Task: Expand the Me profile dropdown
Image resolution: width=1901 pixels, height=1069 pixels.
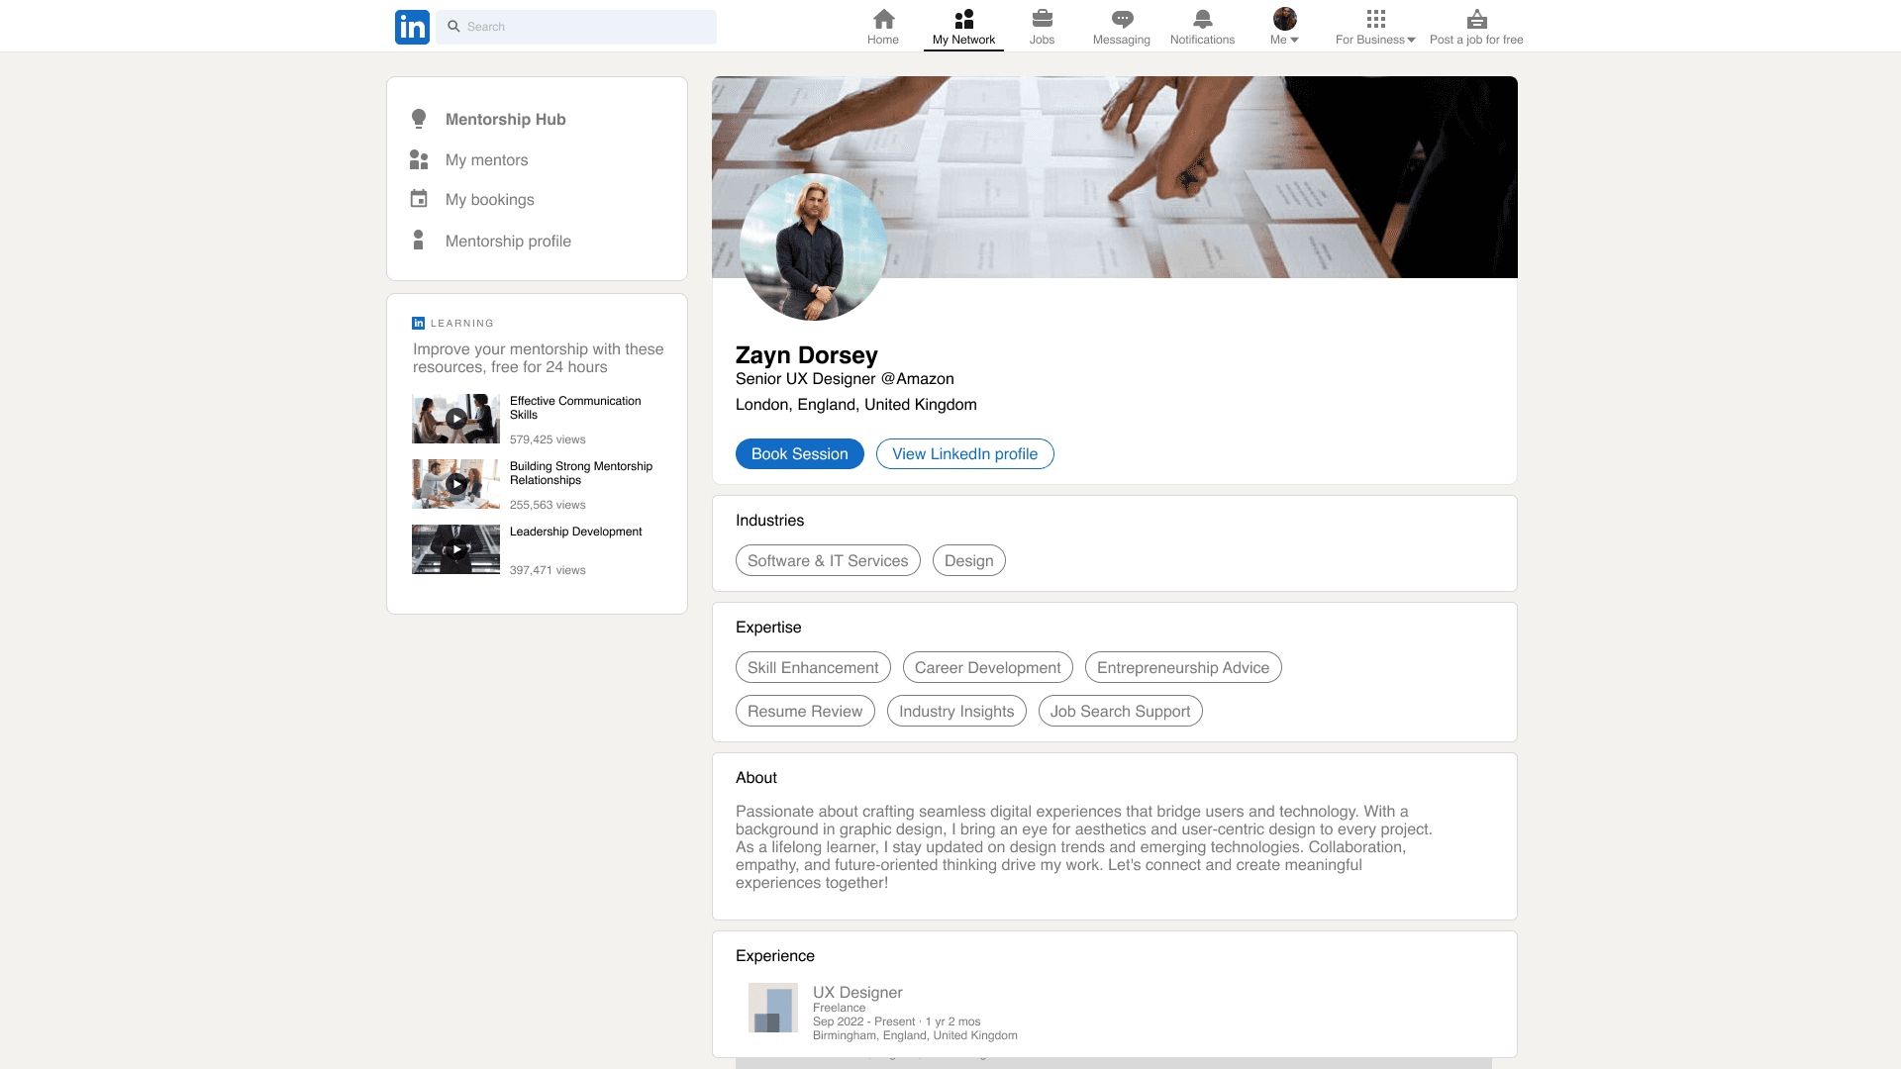Action: [x=1284, y=27]
